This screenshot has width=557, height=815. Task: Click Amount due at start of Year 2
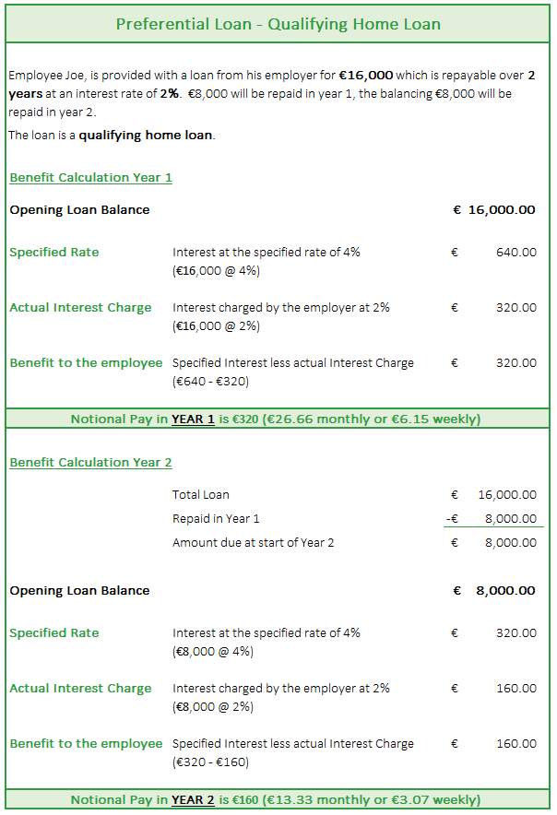[x=254, y=543]
